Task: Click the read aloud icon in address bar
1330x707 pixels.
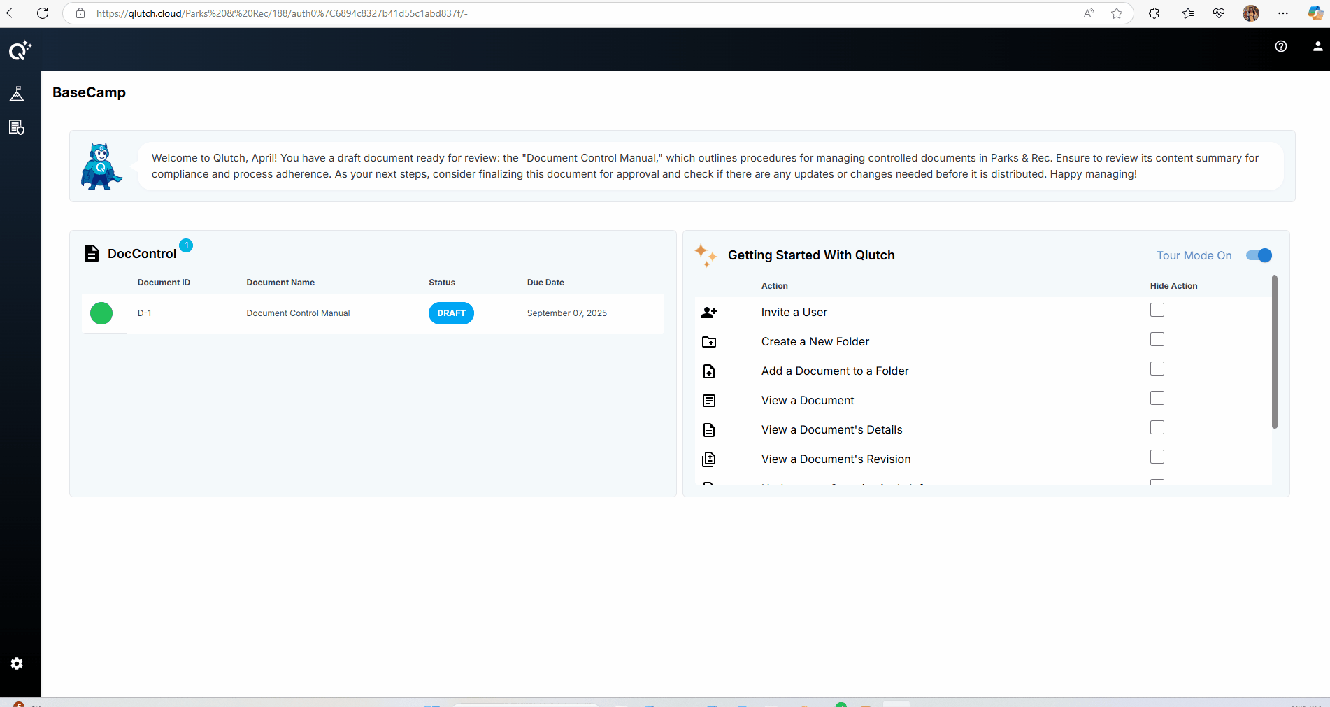Action: pos(1089,13)
